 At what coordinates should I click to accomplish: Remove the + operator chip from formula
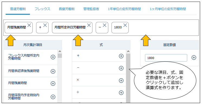coord(45,25)
